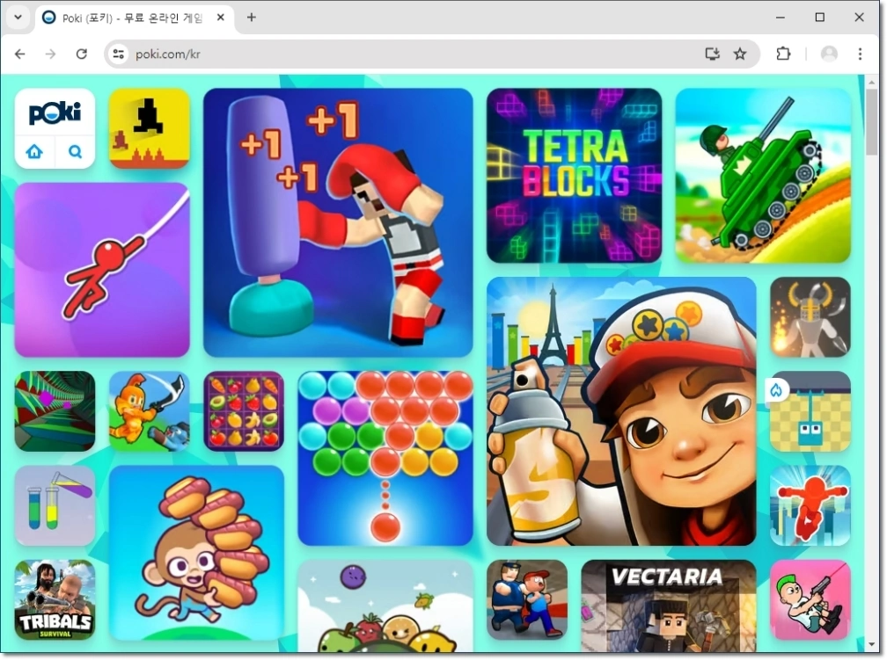Open the Vectaria game thumbnail
The height and width of the screenshot is (660, 887).
[668, 606]
